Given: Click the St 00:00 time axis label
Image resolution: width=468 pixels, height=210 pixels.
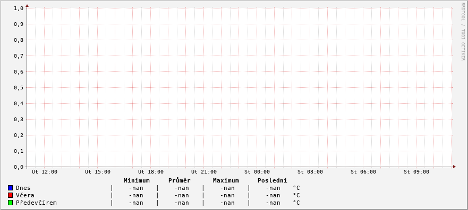Looking at the screenshot, I should pyautogui.click(x=257, y=172).
